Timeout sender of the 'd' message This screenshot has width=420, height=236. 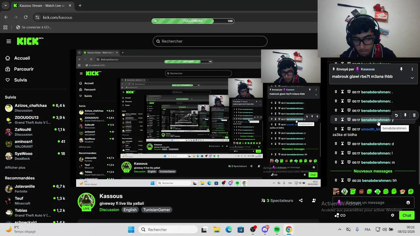(x=342, y=144)
